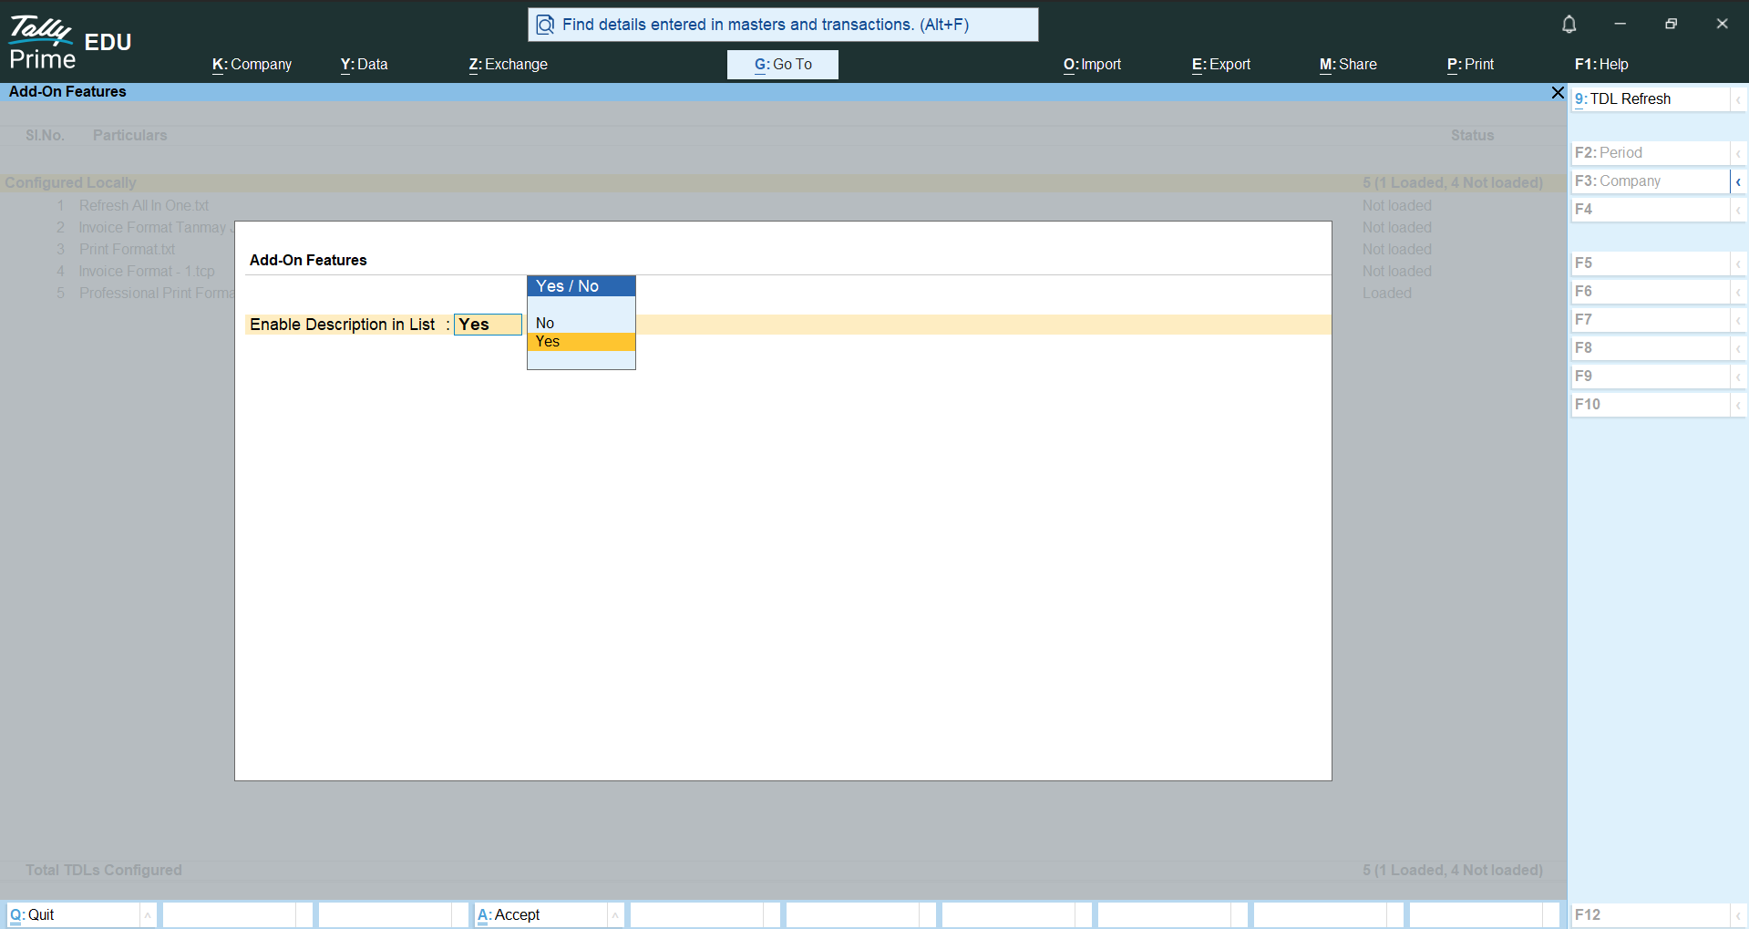This screenshot has width=1749, height=929.
Task: Expand the arrow beside the F4 button
Action: 1738,210
